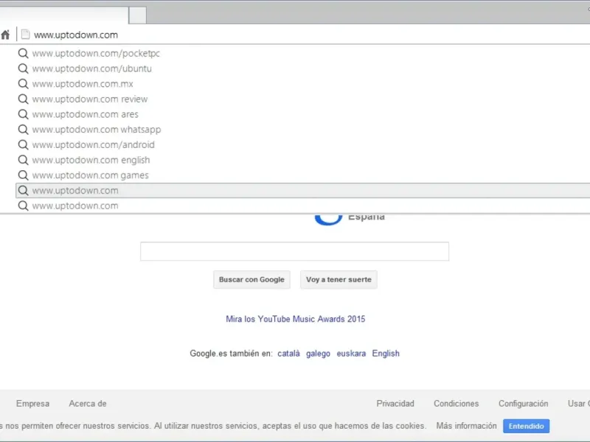The image size is (590, 442).
Task: Click the Voy a tener suerte button
Action: [339, 280]
